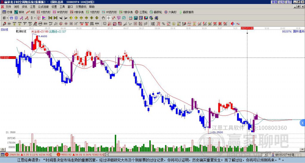305x163 pixels.
Task: Jump to last bar icon
Action: coord(55,18)
